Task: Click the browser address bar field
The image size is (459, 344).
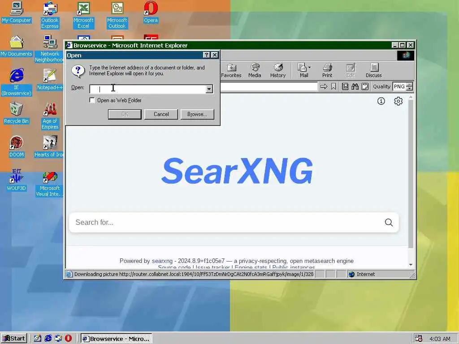Action: (269, 86)
